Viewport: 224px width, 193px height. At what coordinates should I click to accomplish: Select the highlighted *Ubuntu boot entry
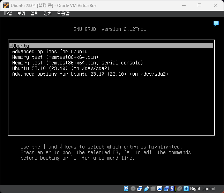coord(111,46)
